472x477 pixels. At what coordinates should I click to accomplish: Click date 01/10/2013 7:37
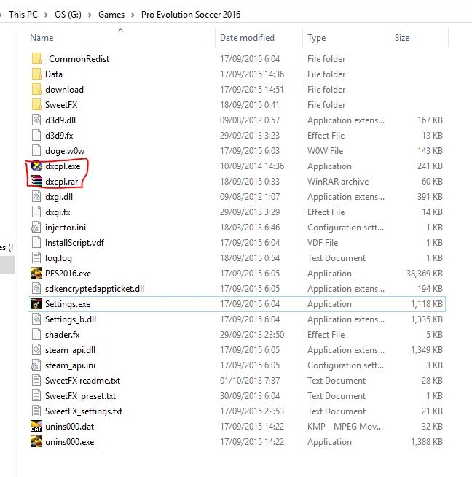250,381
